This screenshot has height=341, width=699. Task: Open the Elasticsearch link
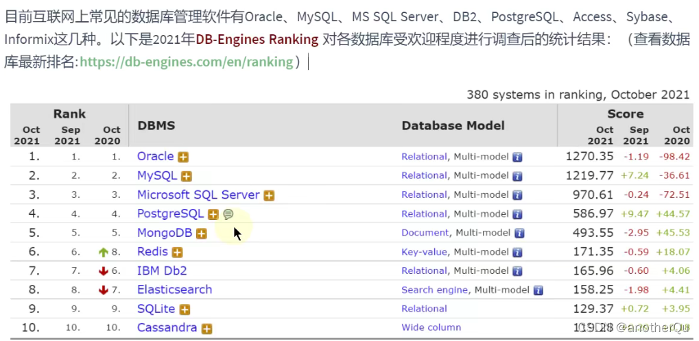(x=175, y=290)
